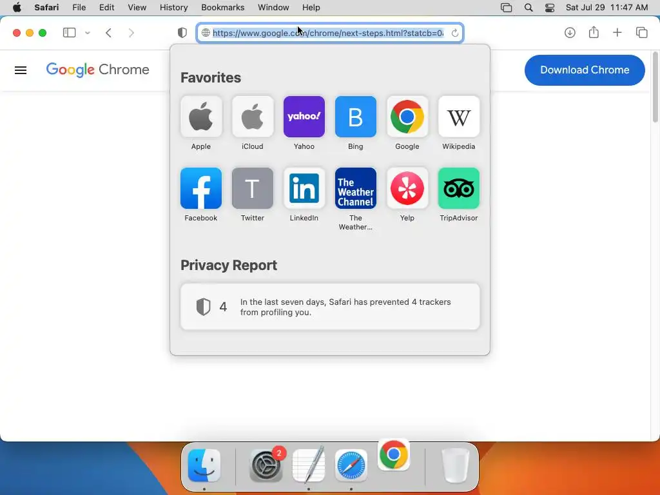
Task: Open TextEdit from the Dock
Action: pos(309,465)
